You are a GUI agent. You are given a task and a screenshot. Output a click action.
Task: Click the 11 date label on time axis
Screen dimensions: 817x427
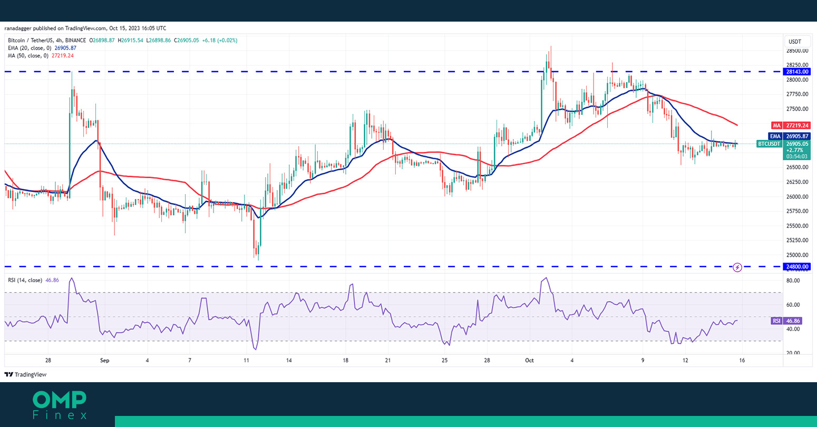(x=246, y=361)
